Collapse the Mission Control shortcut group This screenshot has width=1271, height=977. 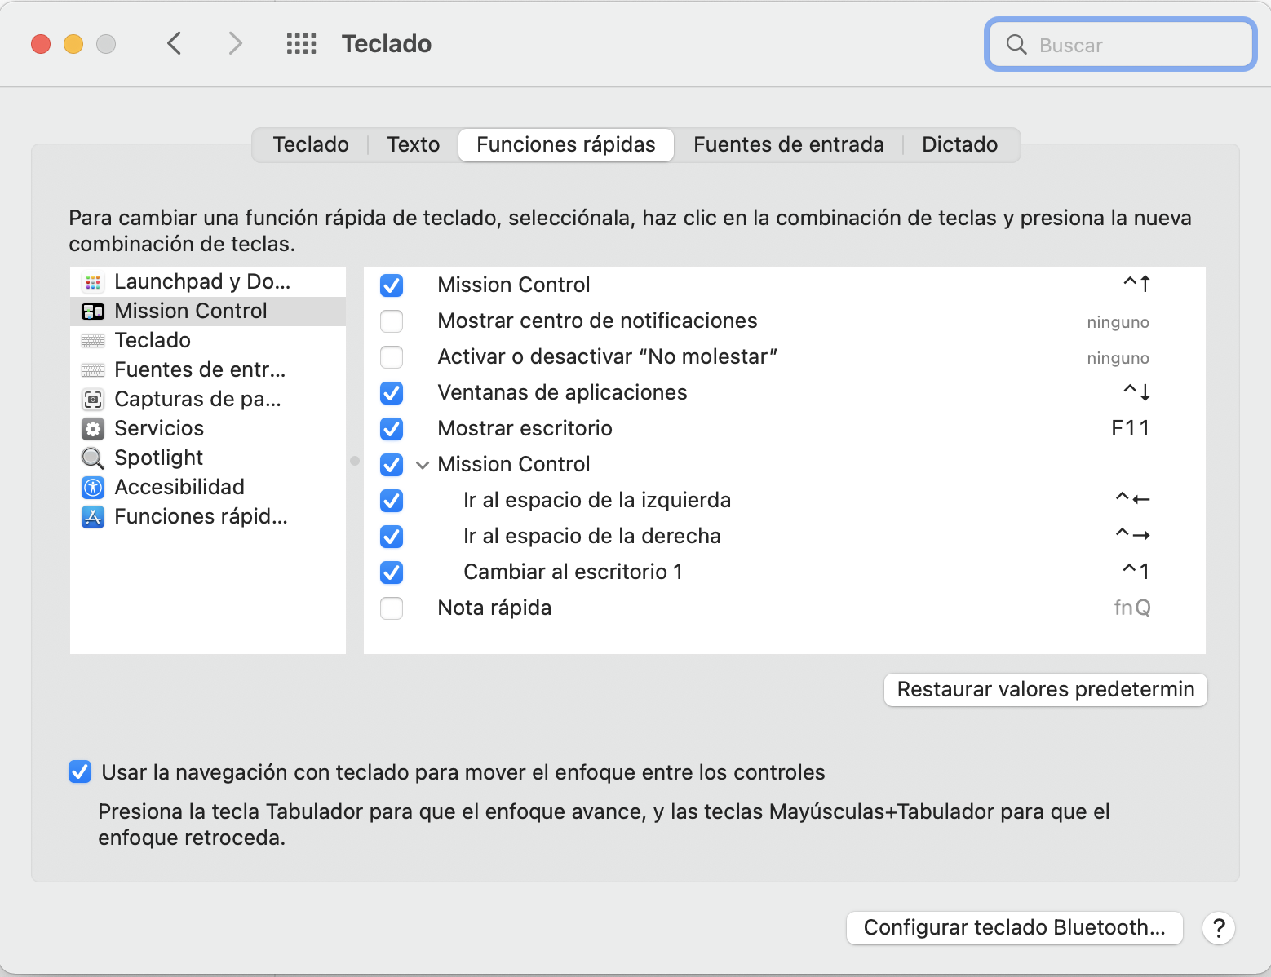pyautogui.click(x=423, y=465)
